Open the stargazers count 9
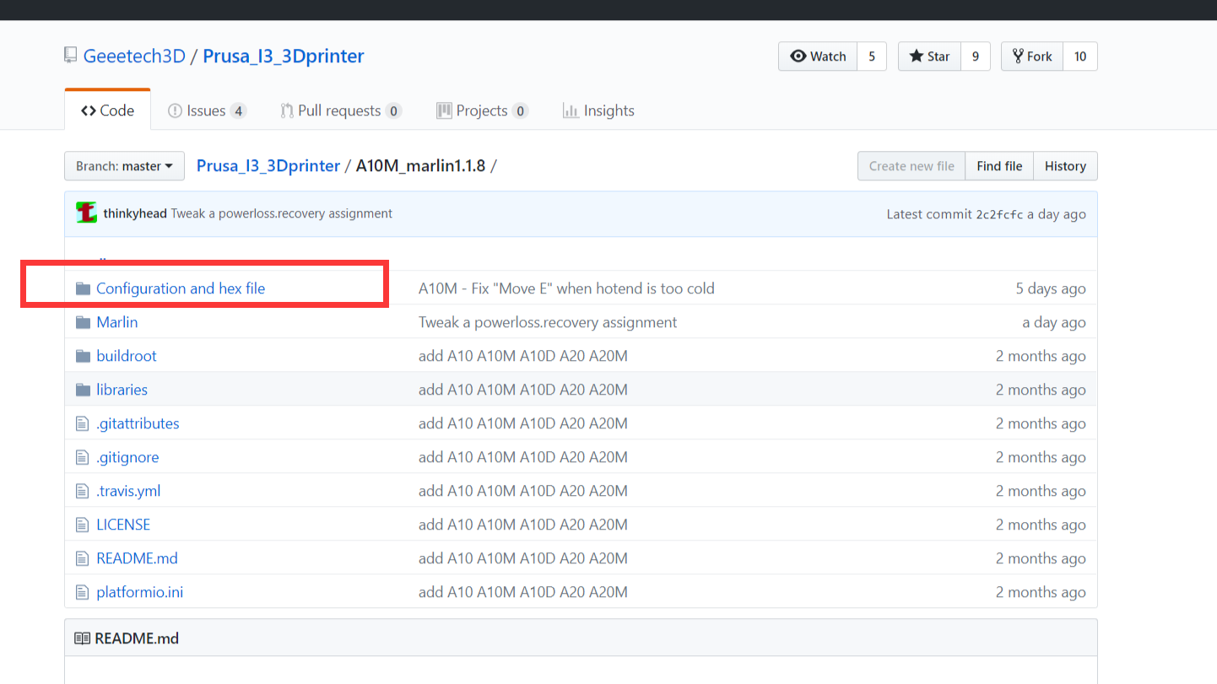1217x684 pixels. (x=976, y=57)
